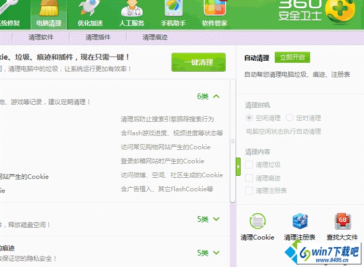Viewport: 364px width, 267px height.
Task: Enable the 清理痕迹 checkbox
Action: (249, 178)
